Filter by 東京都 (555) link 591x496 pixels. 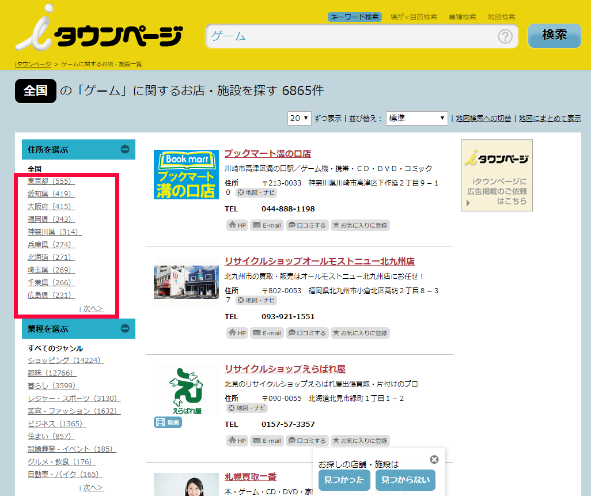[51, 181]
